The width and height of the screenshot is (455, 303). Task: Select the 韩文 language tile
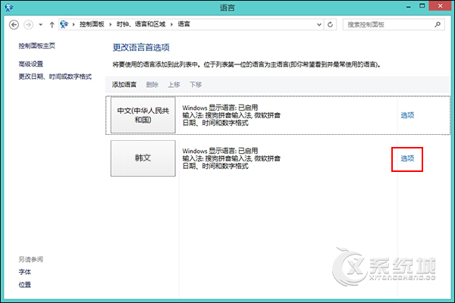[143, 158]
